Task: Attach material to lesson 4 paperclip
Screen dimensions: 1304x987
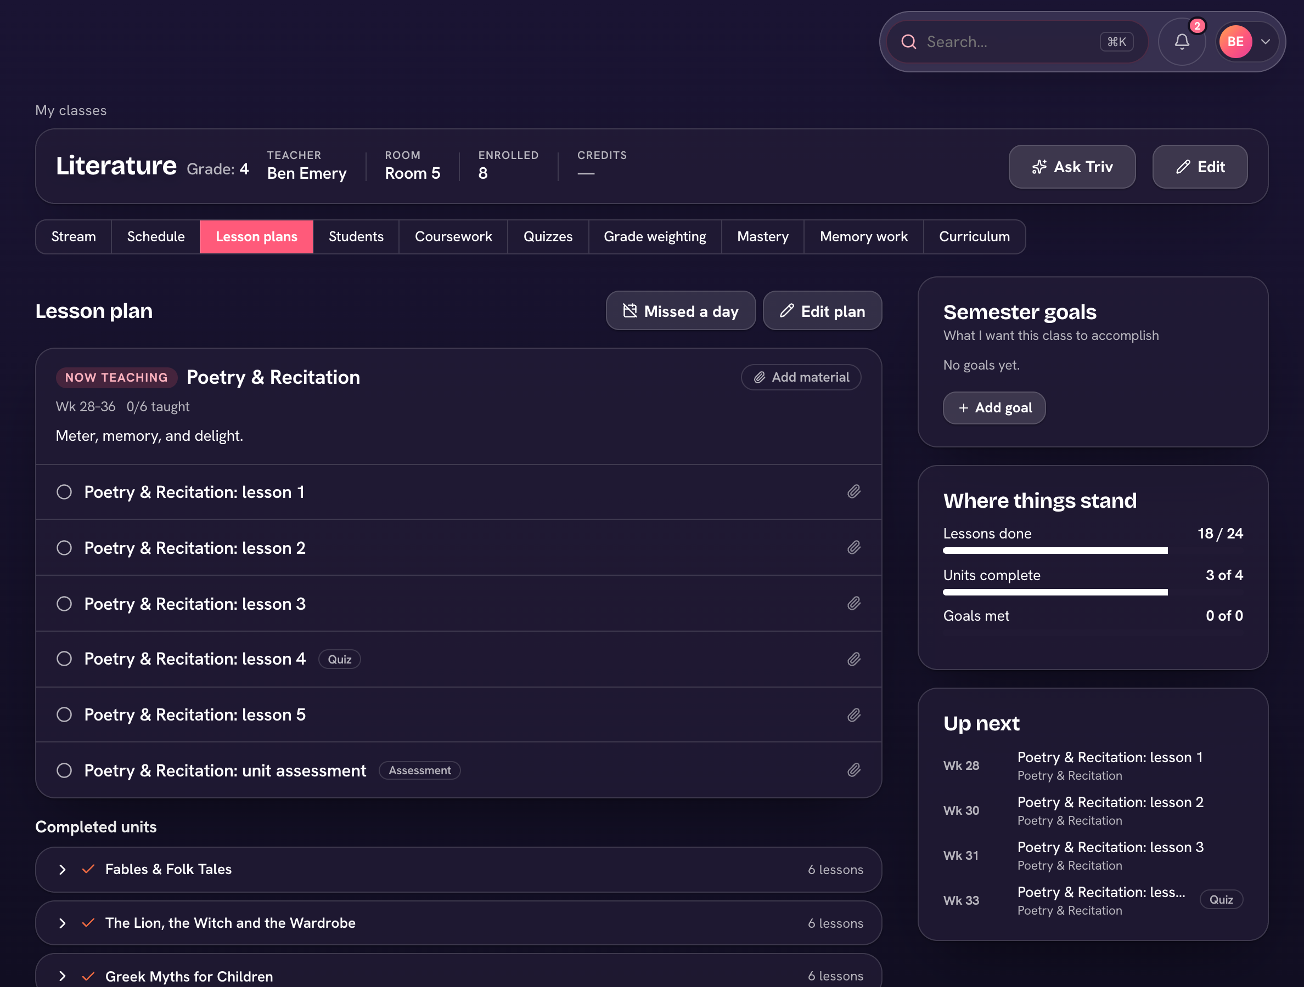Action: (x=853, y=659)
